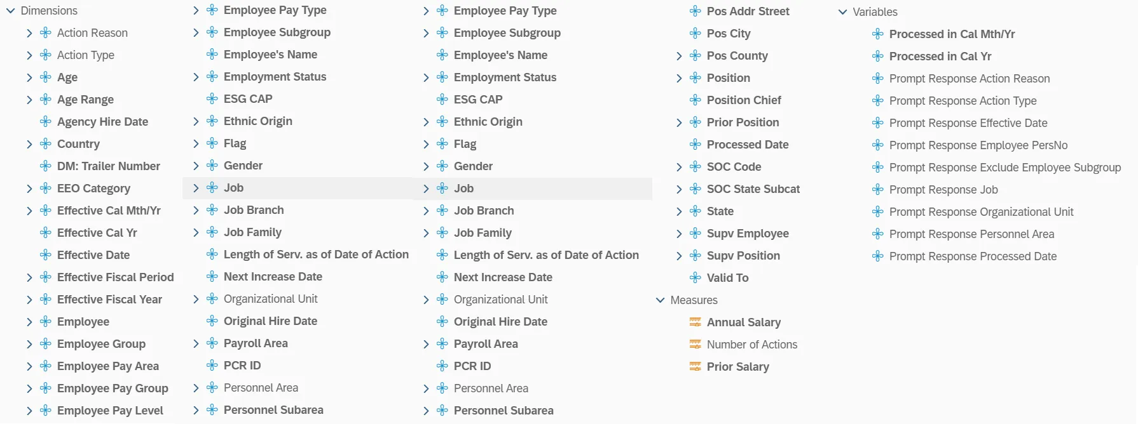Collapse the Measures section
The height and width of the screenshot is (424, 1138).
click(x=660, y=300)
